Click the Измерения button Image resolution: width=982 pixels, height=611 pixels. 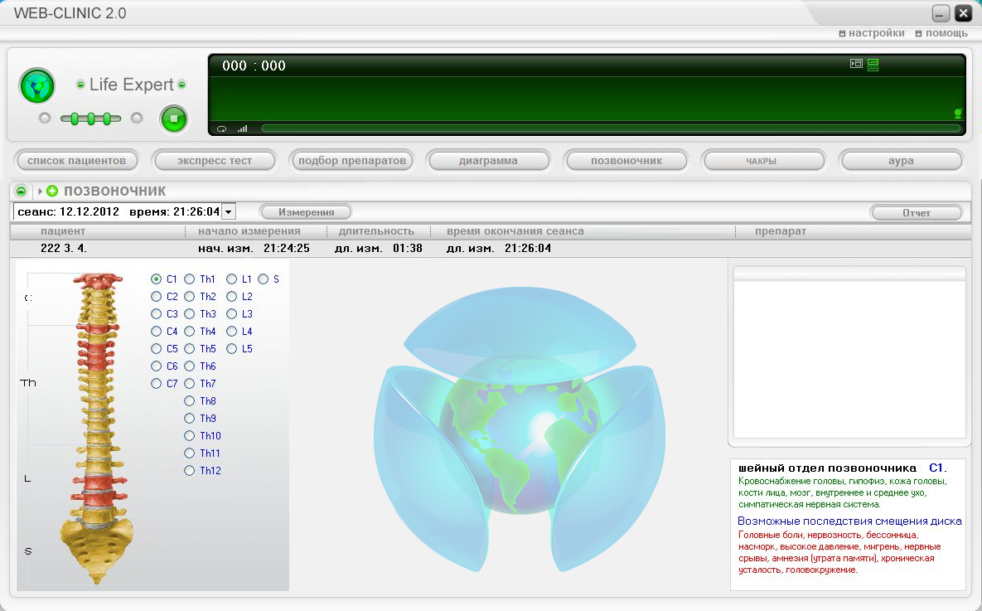click(x=307, y=211)
